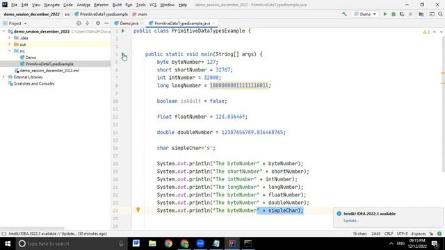The width and height of the screenshot is (445, 250).
Task: Open the 4 spaces indent settings
Action: (419, 233)
